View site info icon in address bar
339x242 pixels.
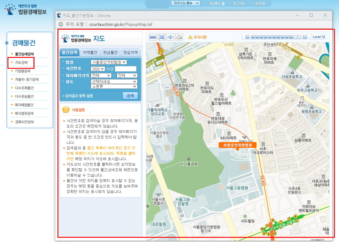[61, 24]
